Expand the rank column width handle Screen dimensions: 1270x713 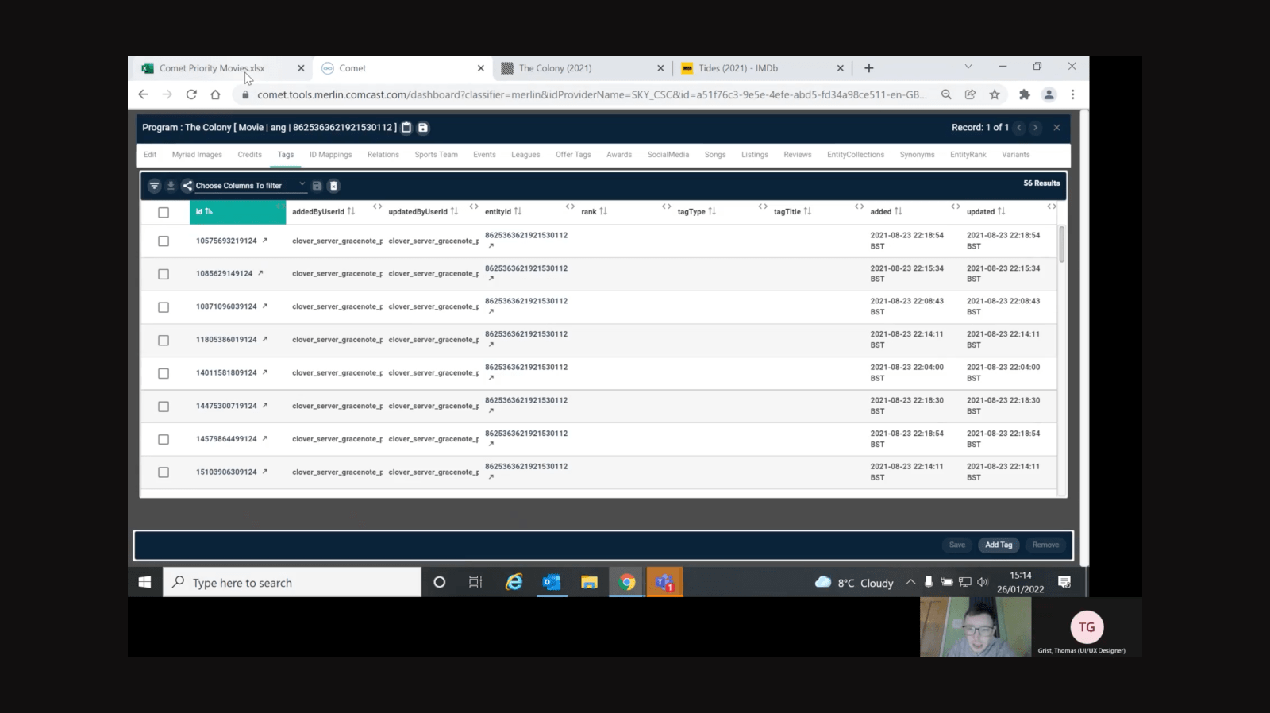click(x=667, y=206)
